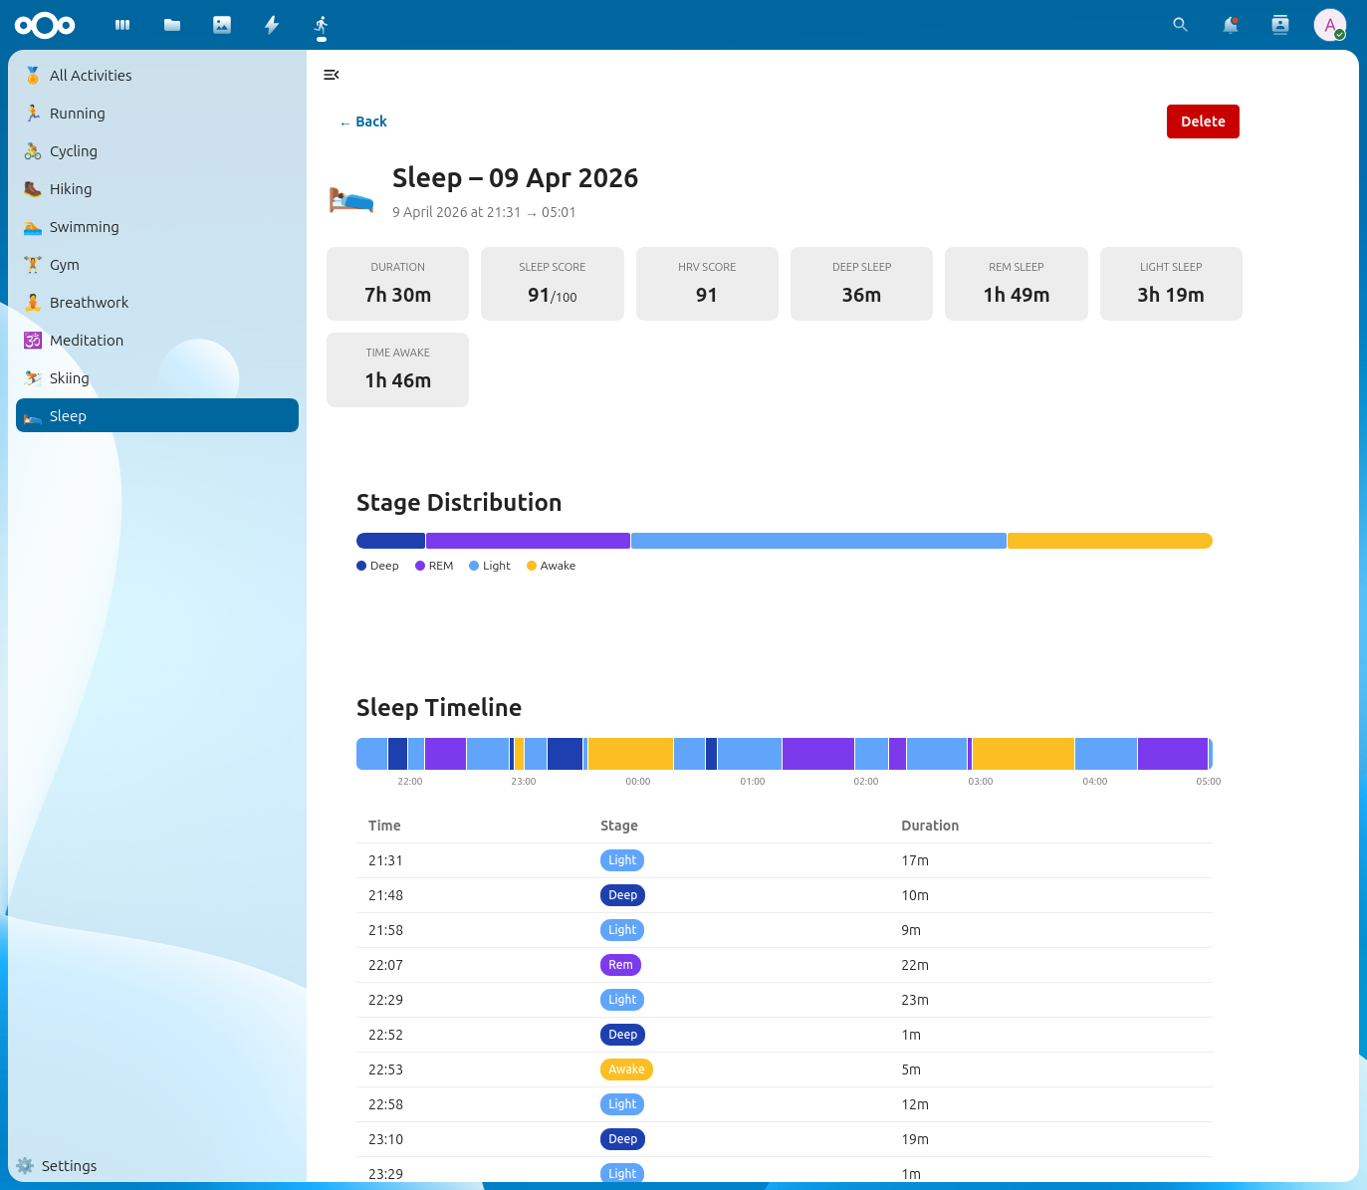Toggle the Awake legend item
Image resolution: width=1367 pixels, height=1190 pixels.
551,565
